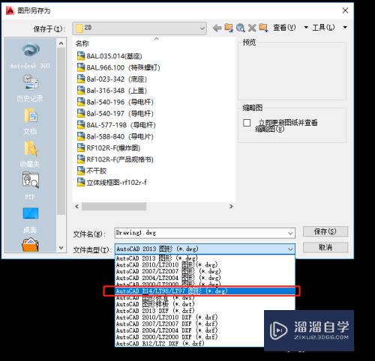Select file icon for RF102R-F(爆炸图)
375x361 pixels.
[81, 148]
